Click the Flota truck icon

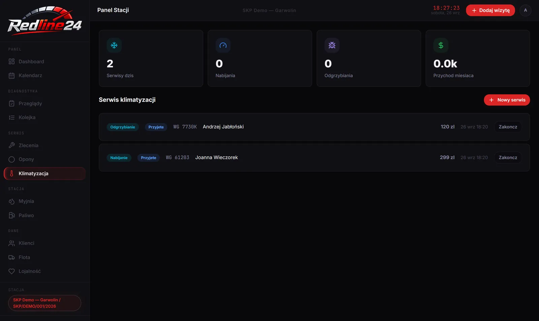coord(11,257)
